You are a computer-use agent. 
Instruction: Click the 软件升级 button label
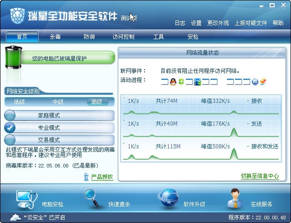194,204
